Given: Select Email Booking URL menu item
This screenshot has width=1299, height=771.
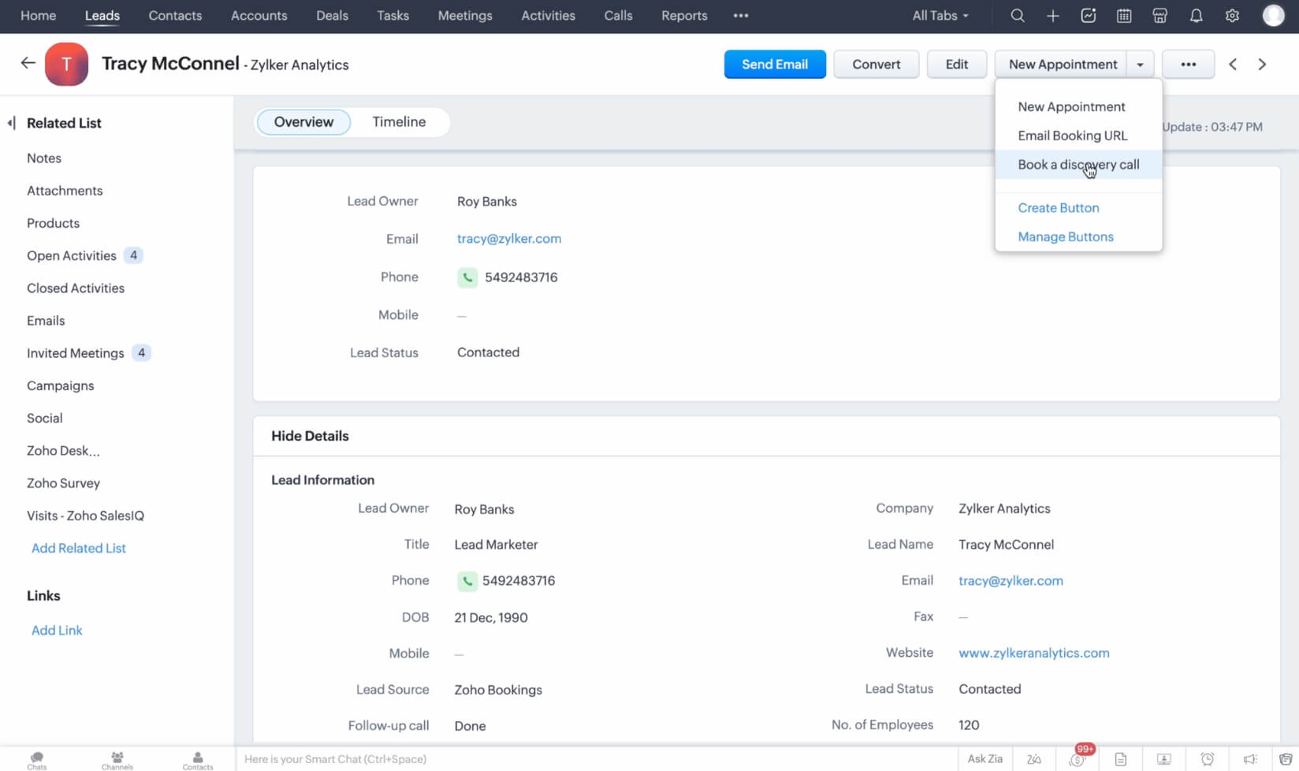Looking at the screenshot, I should 1073,136.
